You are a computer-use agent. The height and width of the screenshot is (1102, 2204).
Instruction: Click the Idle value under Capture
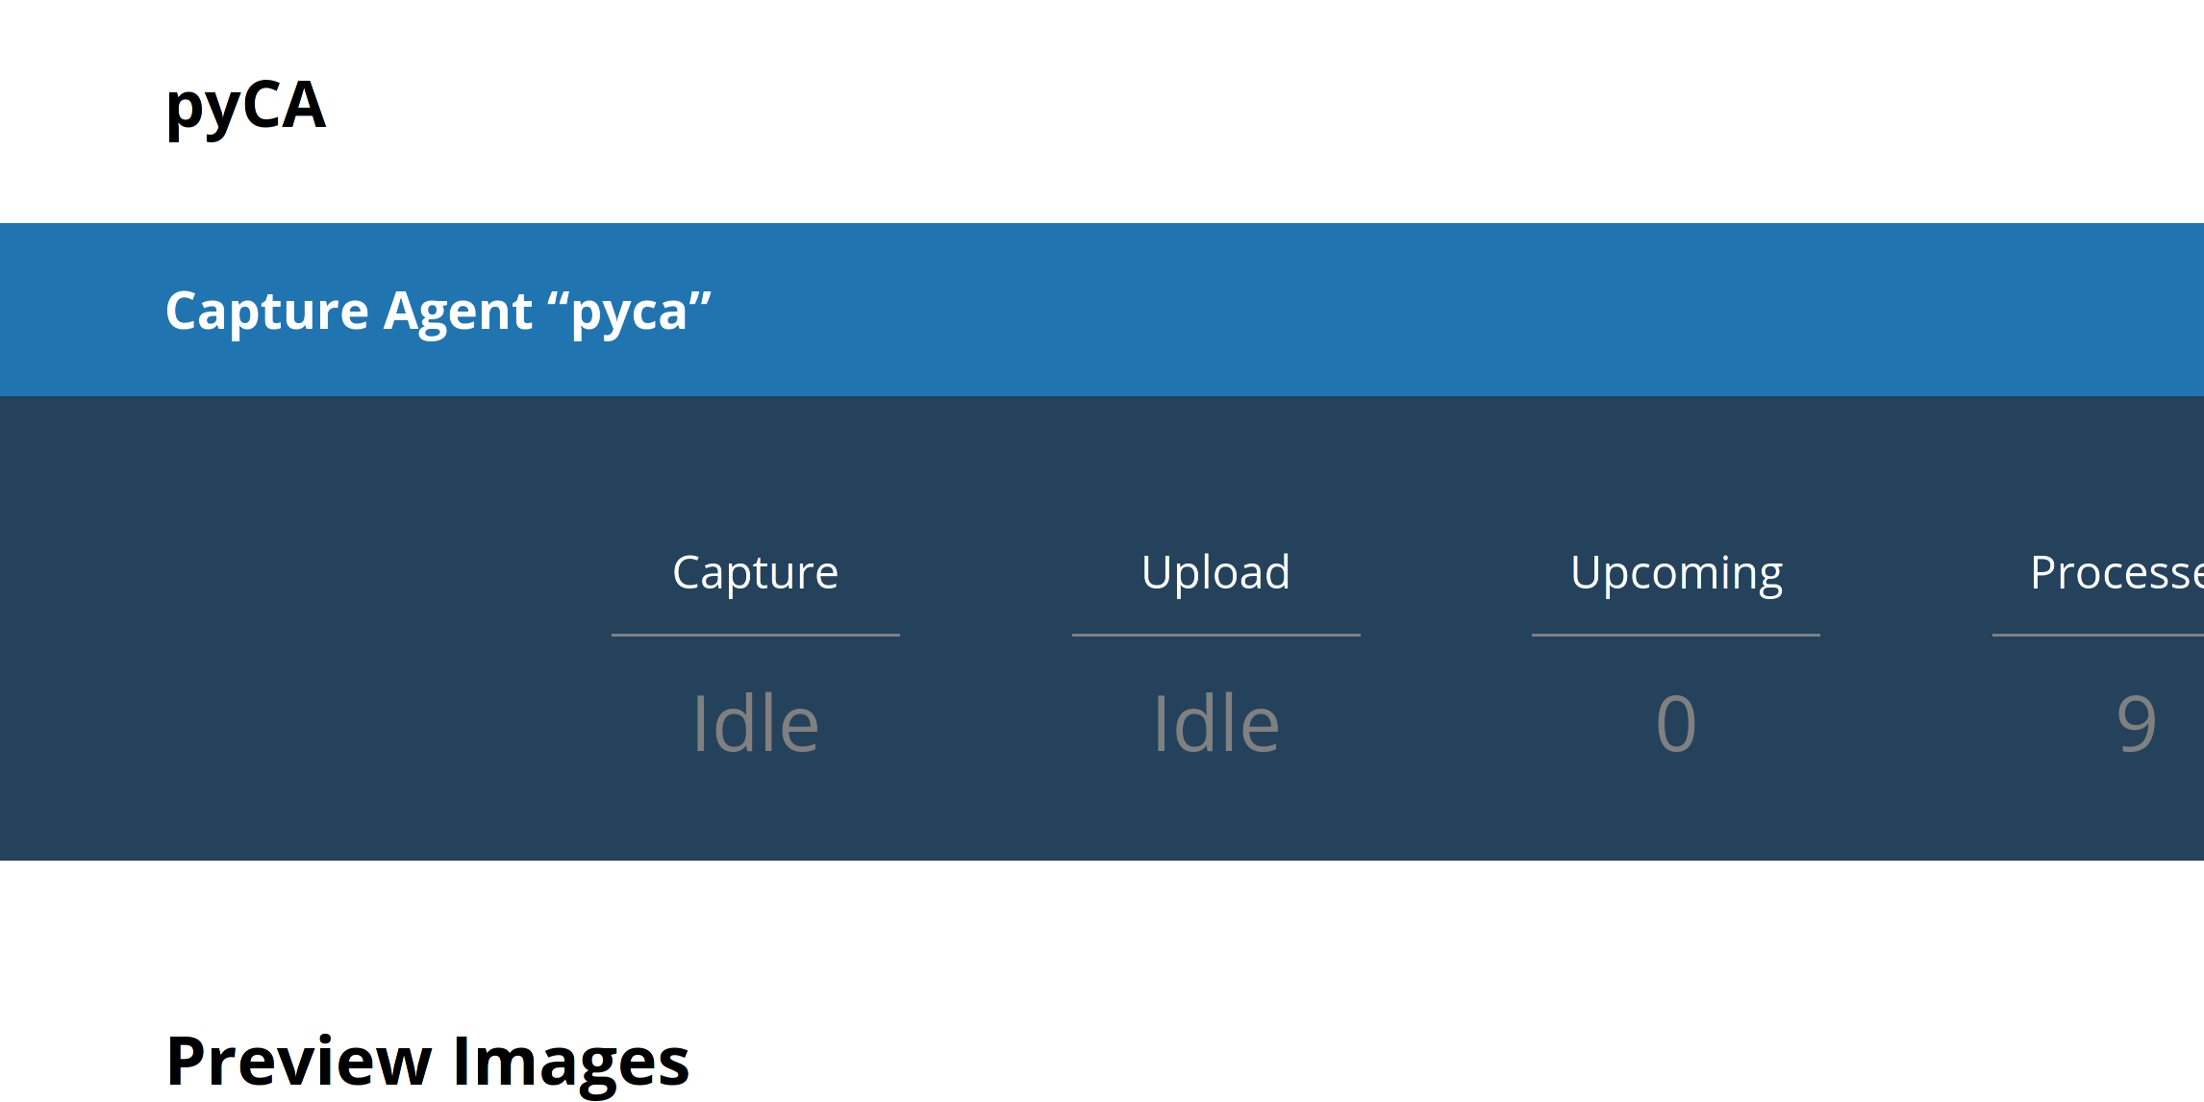pyautogui.click(x=755, y=724)
